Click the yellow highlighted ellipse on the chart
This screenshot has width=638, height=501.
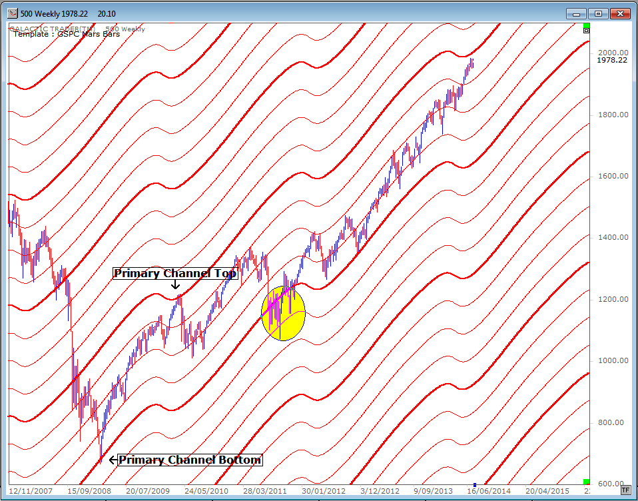coord(283,313)
